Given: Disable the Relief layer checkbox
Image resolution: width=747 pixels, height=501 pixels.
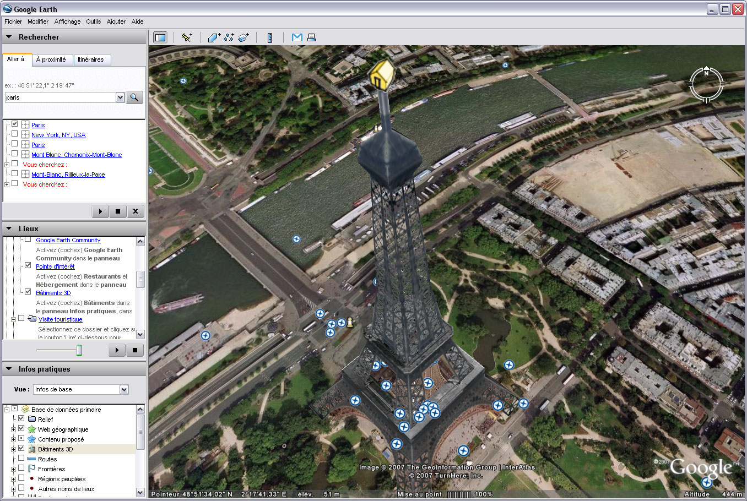Looking at the screenshot, I should click(21, 419).
